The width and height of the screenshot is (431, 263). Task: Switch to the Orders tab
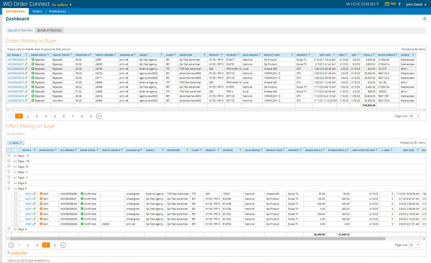coord(37,11)
